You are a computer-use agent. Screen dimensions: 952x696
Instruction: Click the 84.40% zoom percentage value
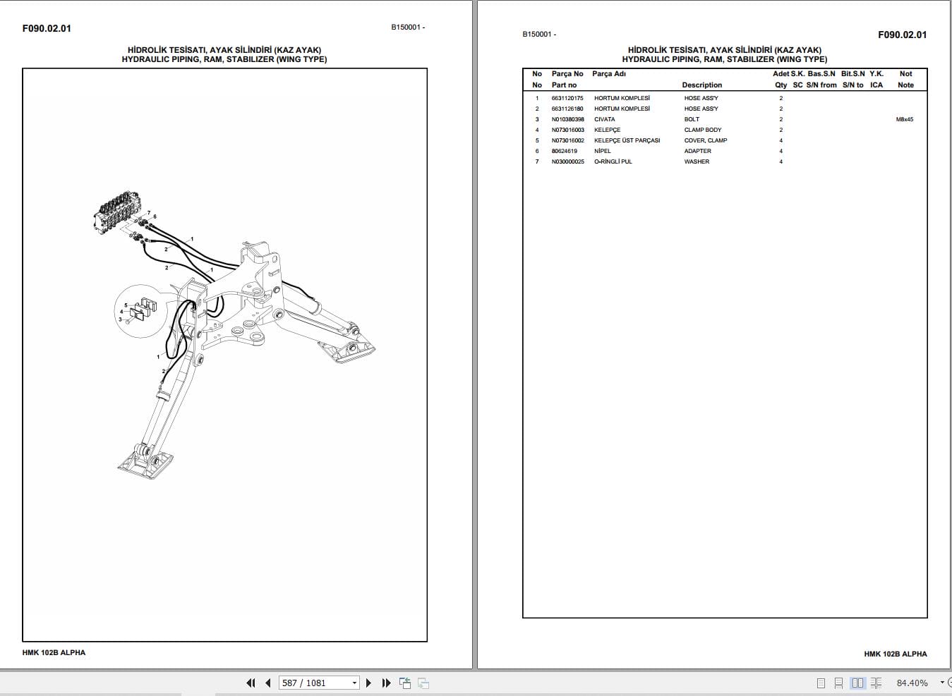point(913,683)
